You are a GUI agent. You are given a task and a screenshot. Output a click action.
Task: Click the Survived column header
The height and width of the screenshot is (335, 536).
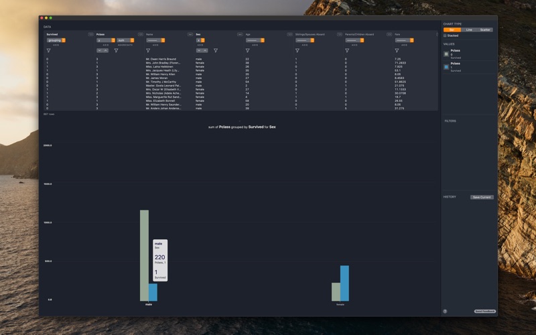point(52,35)
